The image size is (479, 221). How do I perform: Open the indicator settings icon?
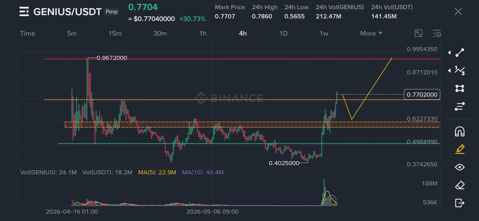click(437, 34)
